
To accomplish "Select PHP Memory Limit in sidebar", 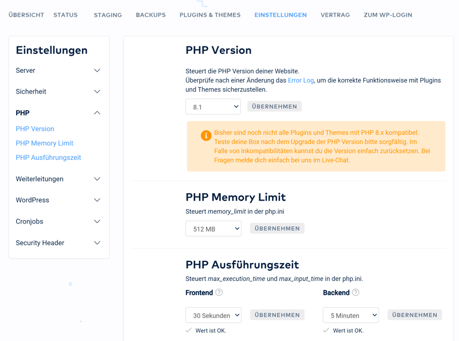I will (x=45, y=143).
